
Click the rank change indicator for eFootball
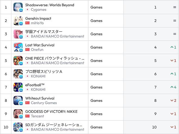click(173, 87)
